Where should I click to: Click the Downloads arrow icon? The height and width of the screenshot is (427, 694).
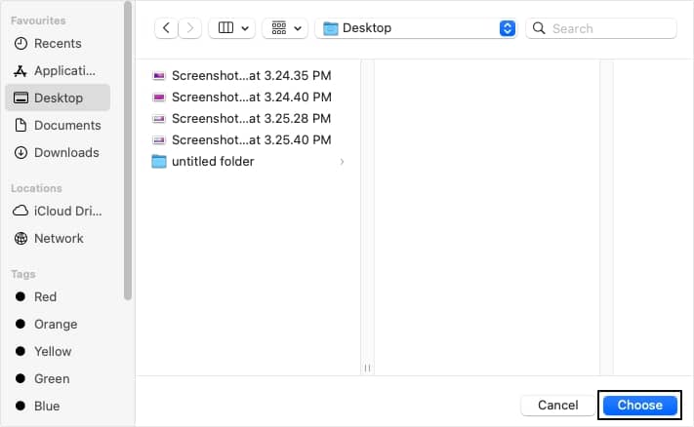point(20,152)
